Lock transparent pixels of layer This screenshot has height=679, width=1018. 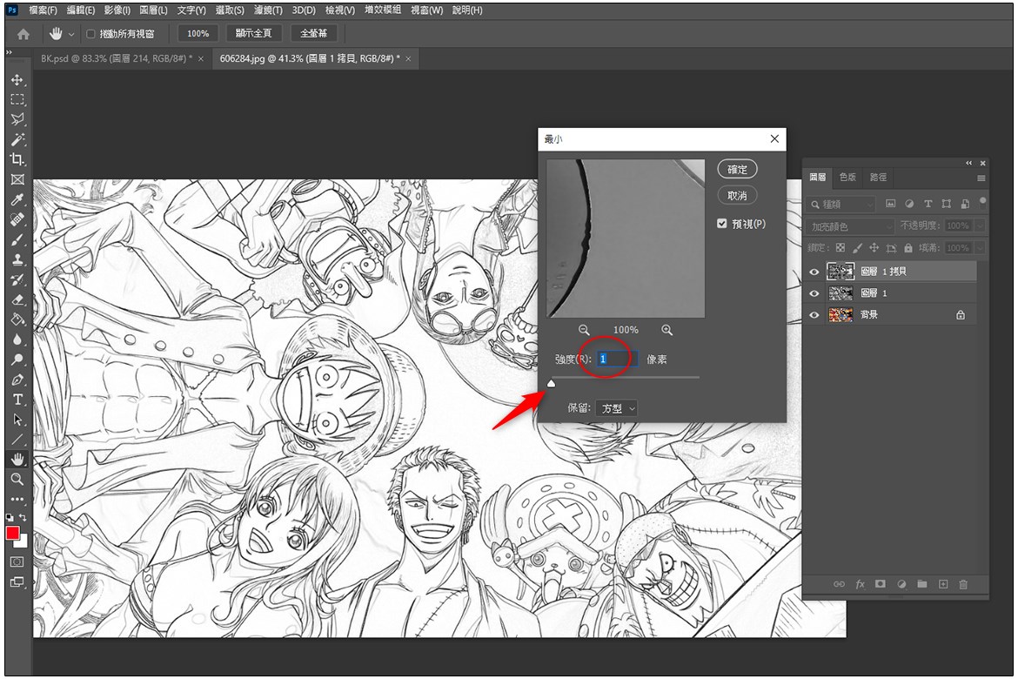(x=841, y=247)
